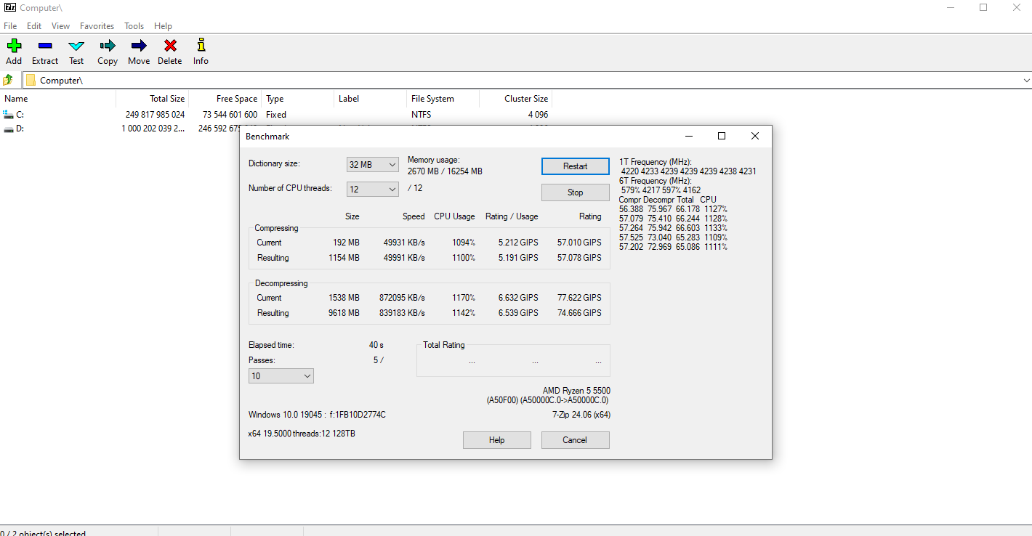This screenshot has width=1032, height=536.
Task: Click the Restart benchmark button
Action: tap(576, 166)
